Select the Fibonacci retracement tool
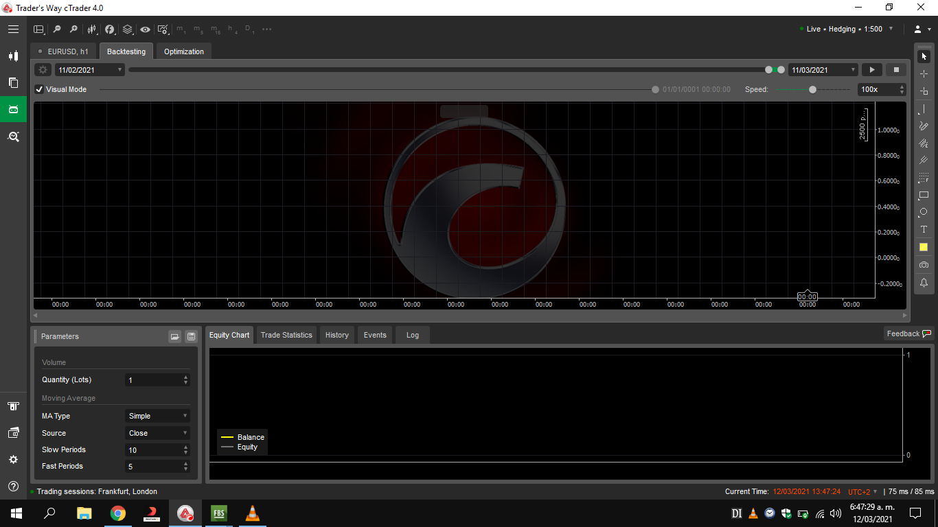This screenshot has width=938, height=527. pos(924,178)
